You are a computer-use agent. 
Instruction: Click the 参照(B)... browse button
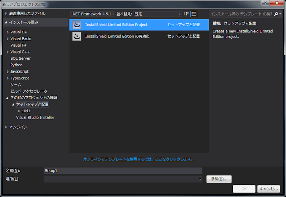point(219,179)
